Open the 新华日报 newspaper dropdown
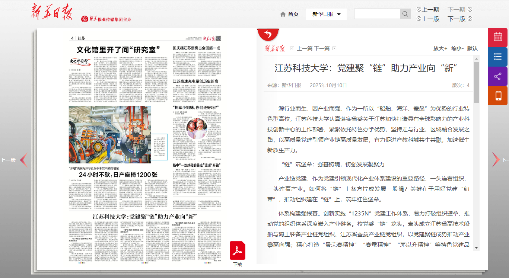Screen dimensions: 509x278 click(326, 14)
